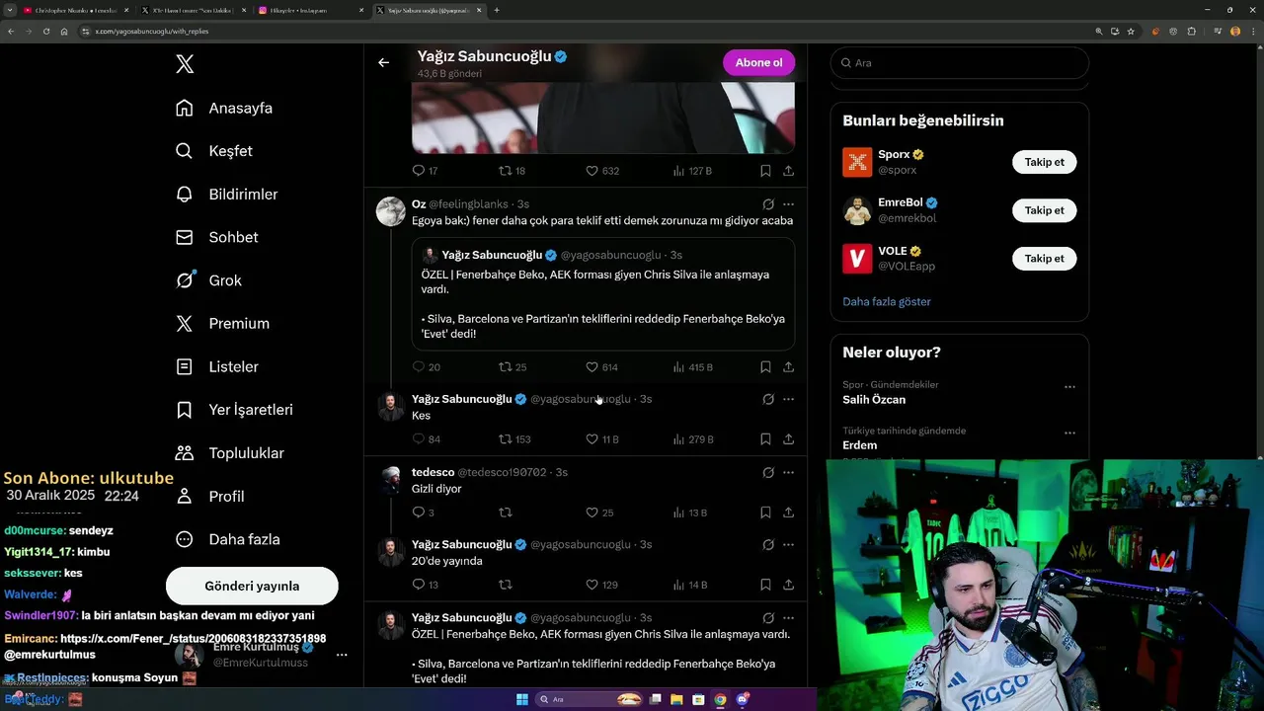This screenshot has height=711, width=1264.
Task: Click Daha fazla göster link
Action: click(x=887, y=301)
